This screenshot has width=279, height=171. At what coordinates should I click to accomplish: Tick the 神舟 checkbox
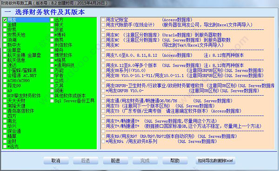[x=52, y=50]
